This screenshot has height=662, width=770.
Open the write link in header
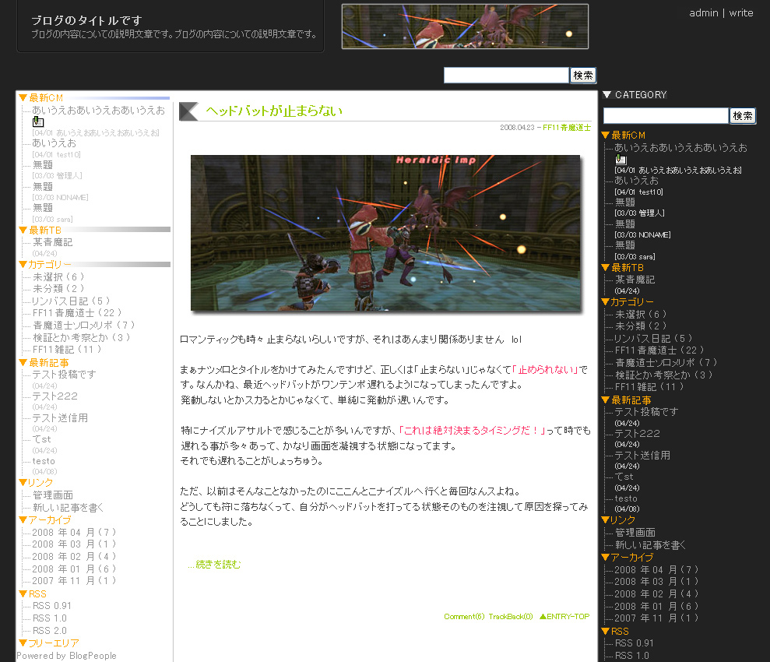tap(741, 12)
